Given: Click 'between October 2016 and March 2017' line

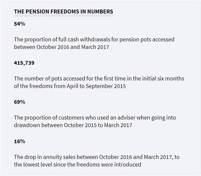Looking at the screenshot, I should click(62, 47).
